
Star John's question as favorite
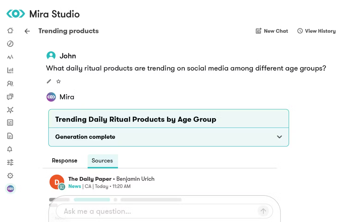[x=58, y=81]
